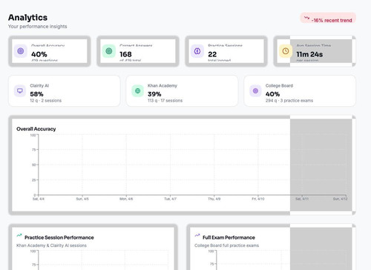Click 'Khan Academy & Clairity AI sessions' subtitle
Image resolution: width=371 pixels, height=270 pixels.
(51, 246)
